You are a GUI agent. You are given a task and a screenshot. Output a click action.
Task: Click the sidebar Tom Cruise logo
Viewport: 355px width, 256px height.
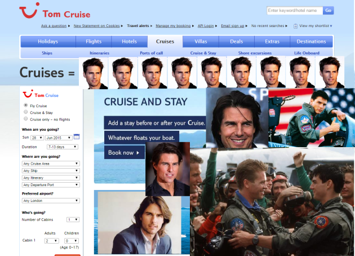[x=41, y=94]
